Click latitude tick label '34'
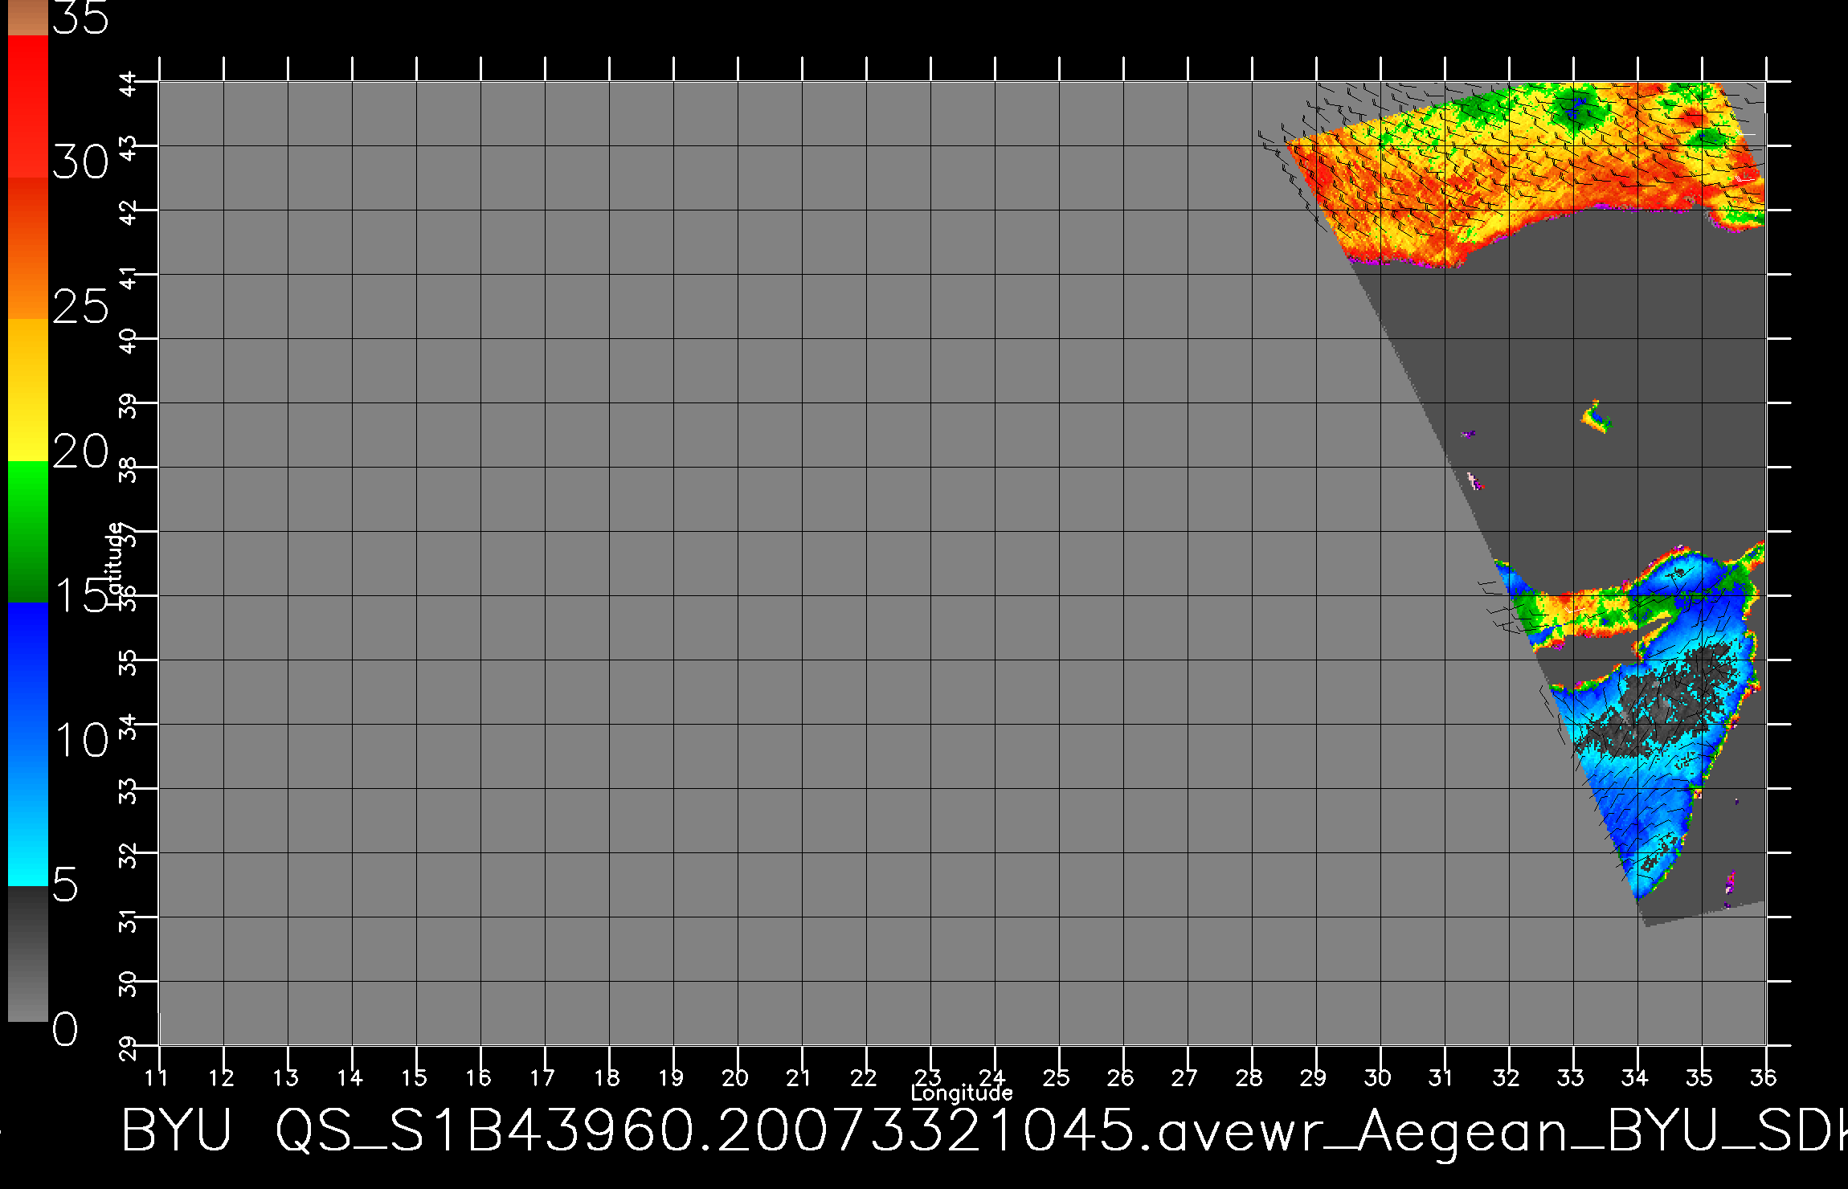 (129, 726)
